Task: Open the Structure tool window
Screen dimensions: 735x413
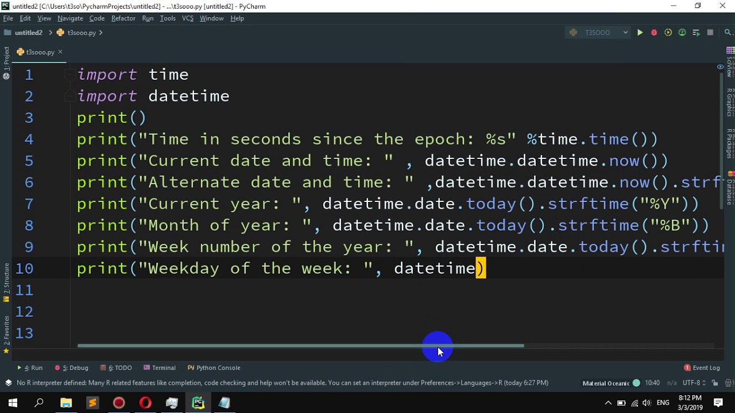Action: tap(6, 283)
